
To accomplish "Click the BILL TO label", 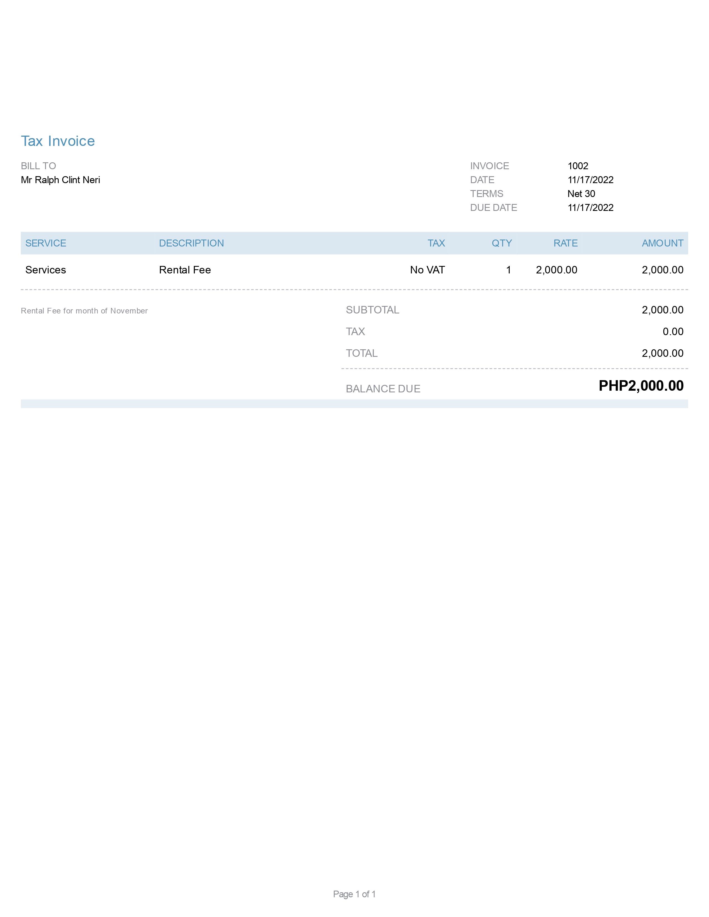I will [38, 166].
